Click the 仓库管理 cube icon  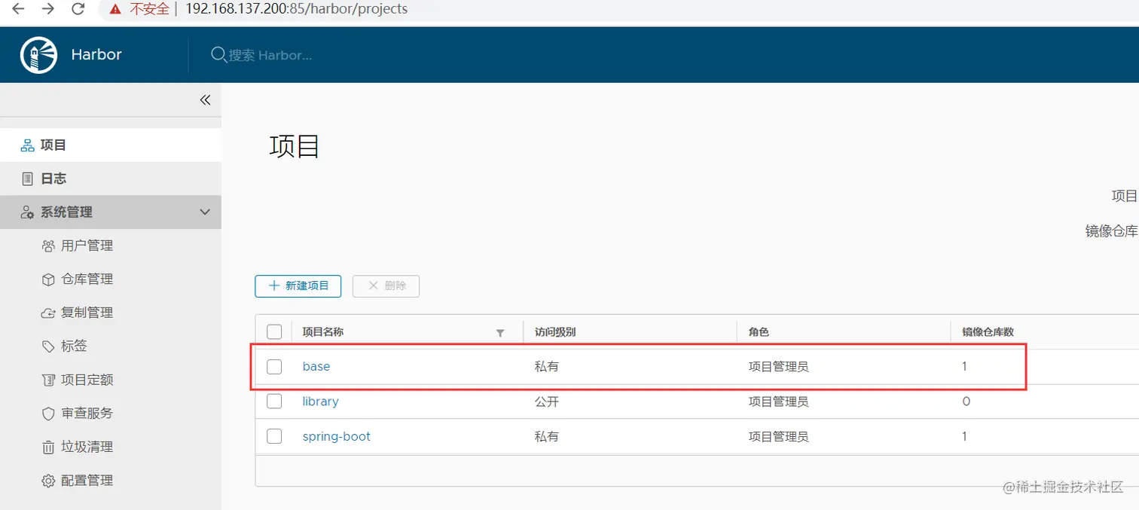tap(48, 279)
